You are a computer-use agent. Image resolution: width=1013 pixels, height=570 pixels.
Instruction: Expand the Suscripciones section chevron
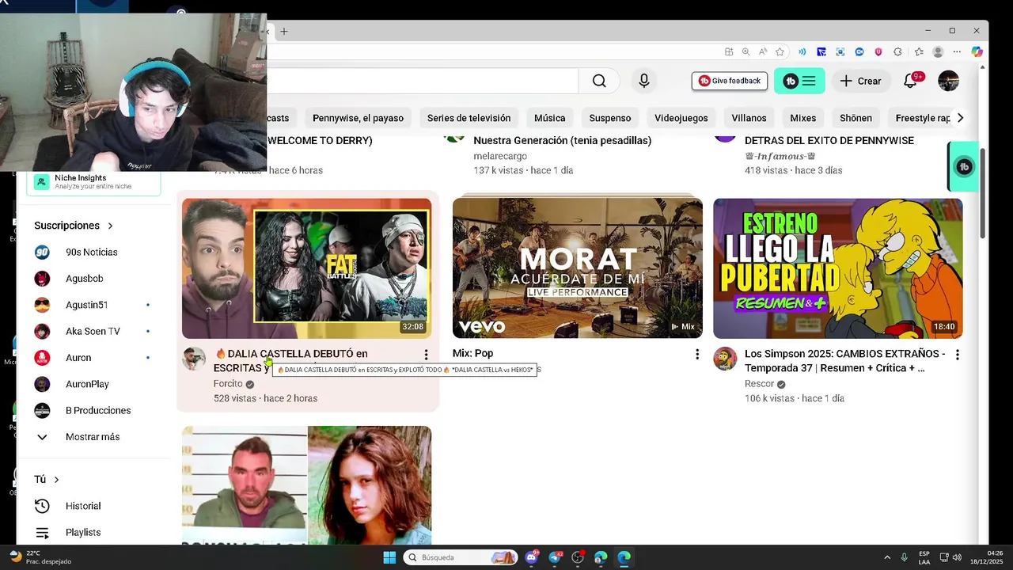tap(110, 226)
